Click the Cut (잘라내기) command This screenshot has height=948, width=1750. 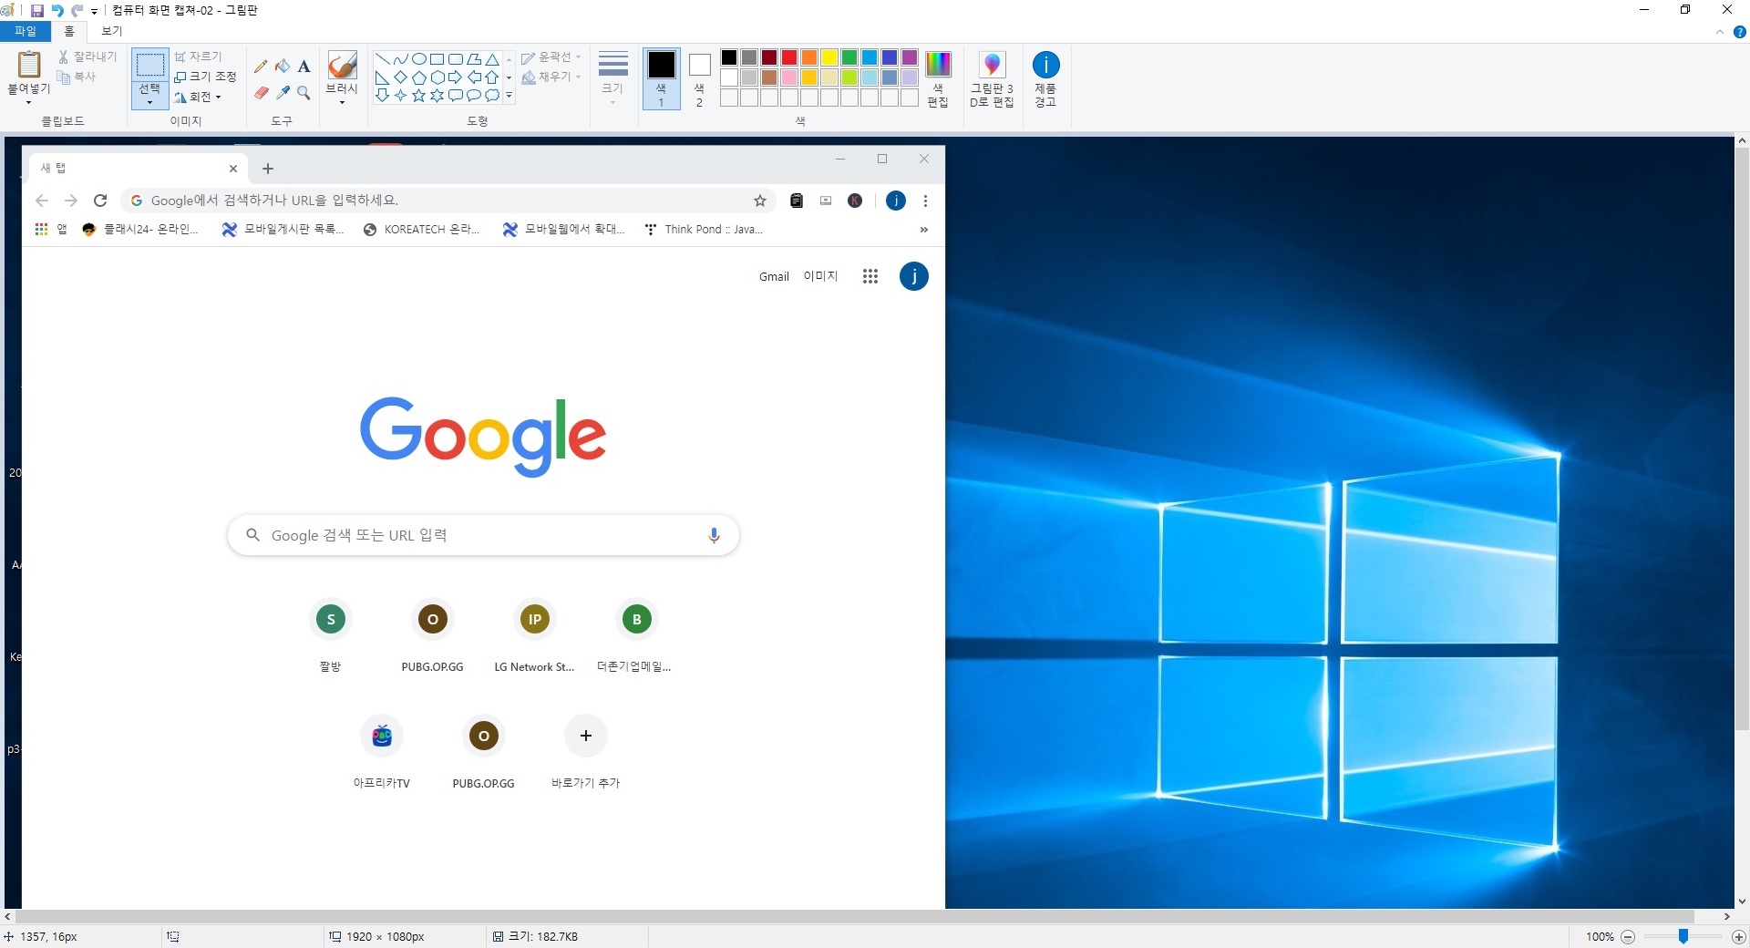coord(87,57)
